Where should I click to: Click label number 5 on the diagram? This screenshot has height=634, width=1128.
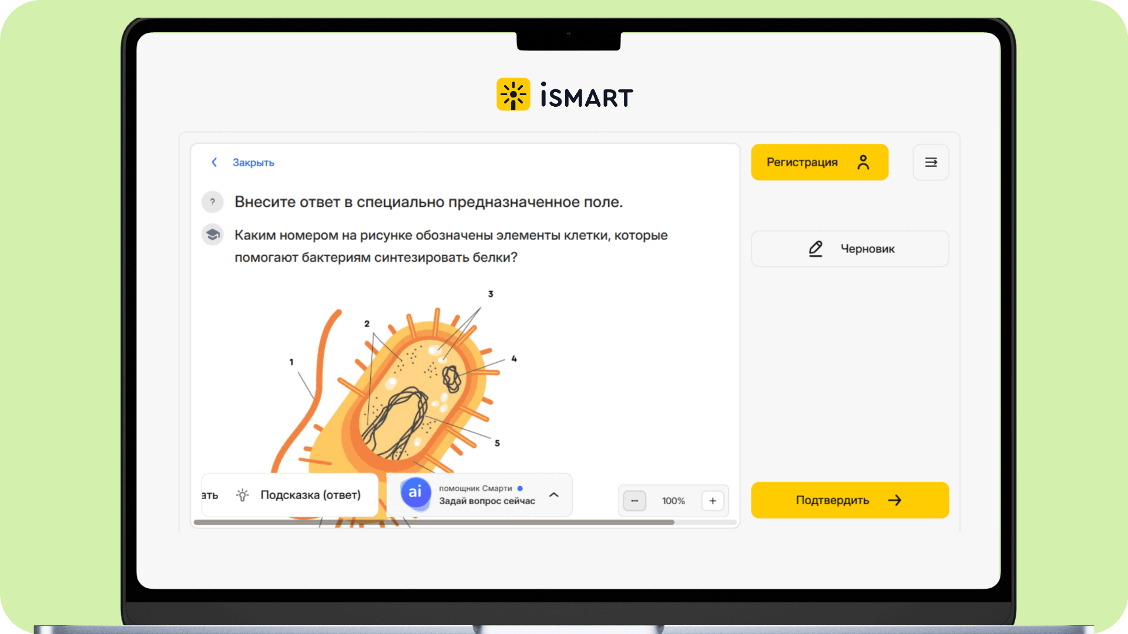[497, 443]
